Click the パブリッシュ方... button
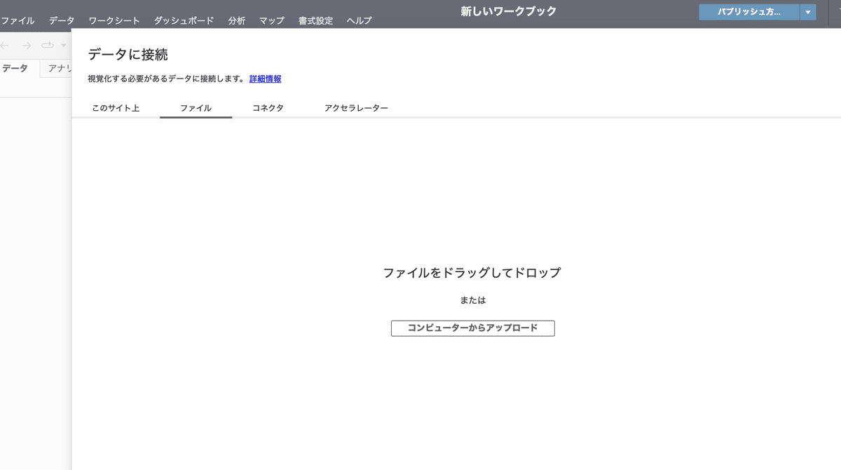The width and height of the screenshot is (841, 470). [x=749, y=12]
